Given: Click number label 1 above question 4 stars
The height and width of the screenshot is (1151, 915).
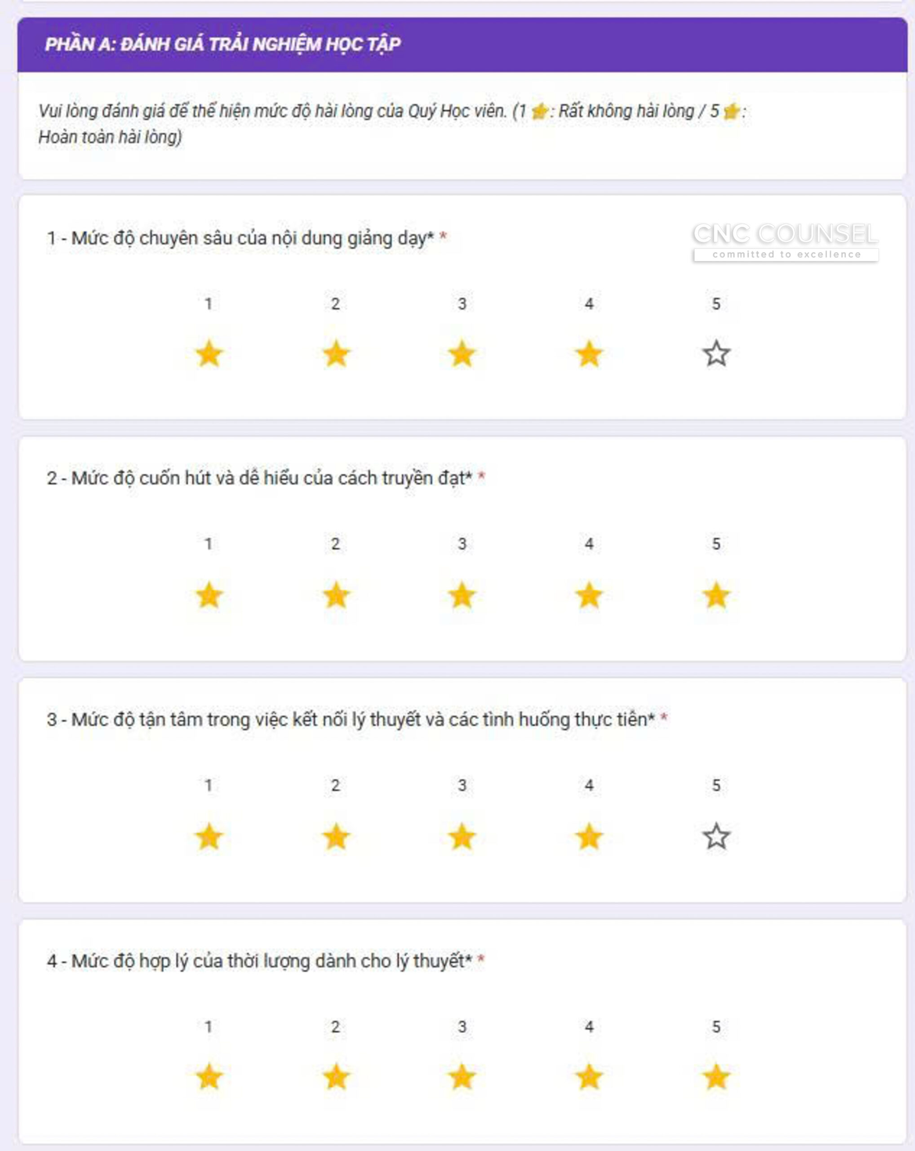Looking at the screenshot, I should pyautogui.click(x=209, y=1026).
